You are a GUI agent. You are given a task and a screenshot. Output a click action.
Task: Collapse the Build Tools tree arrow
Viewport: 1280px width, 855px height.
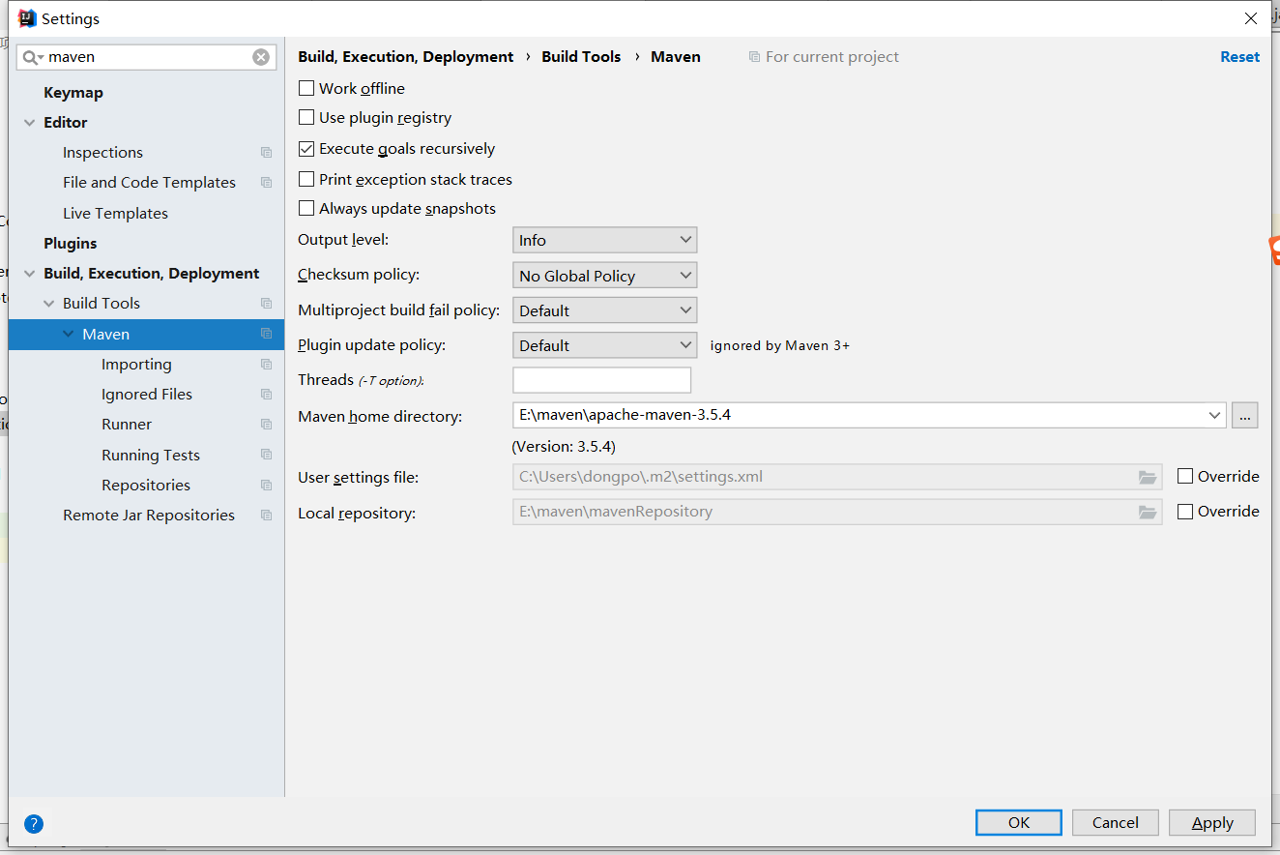[x=49, y=304]
